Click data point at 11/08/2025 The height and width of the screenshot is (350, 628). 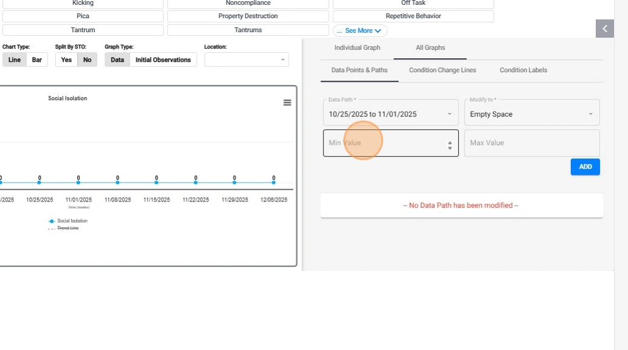point(117,182)
